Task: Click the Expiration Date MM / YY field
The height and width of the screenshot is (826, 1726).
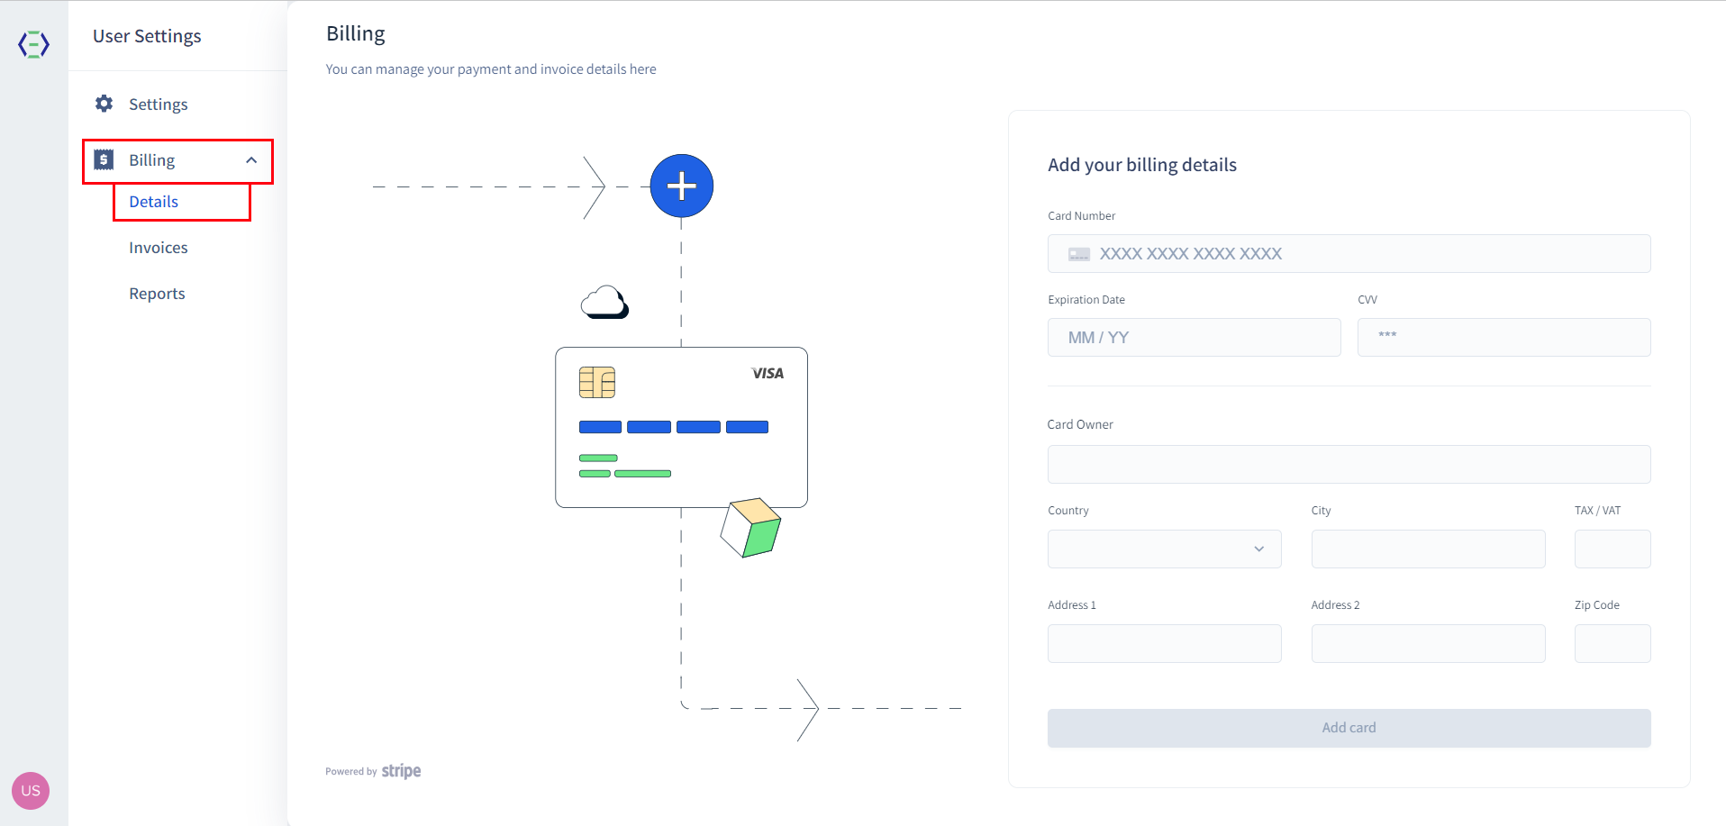Action: pos(1194,338)
